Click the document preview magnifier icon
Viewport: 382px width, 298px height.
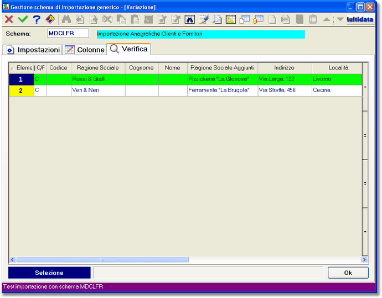point(217,19)
